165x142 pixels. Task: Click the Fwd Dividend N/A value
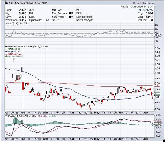click(x=71, y=14)
